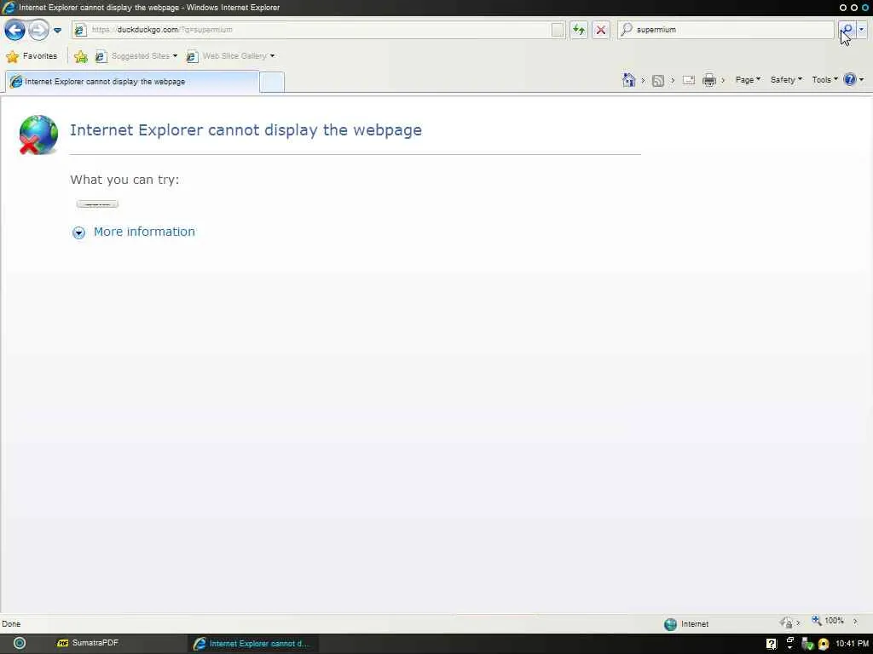
Task: Open Web Slice Gallery favorite
Action: pos(227,56)
